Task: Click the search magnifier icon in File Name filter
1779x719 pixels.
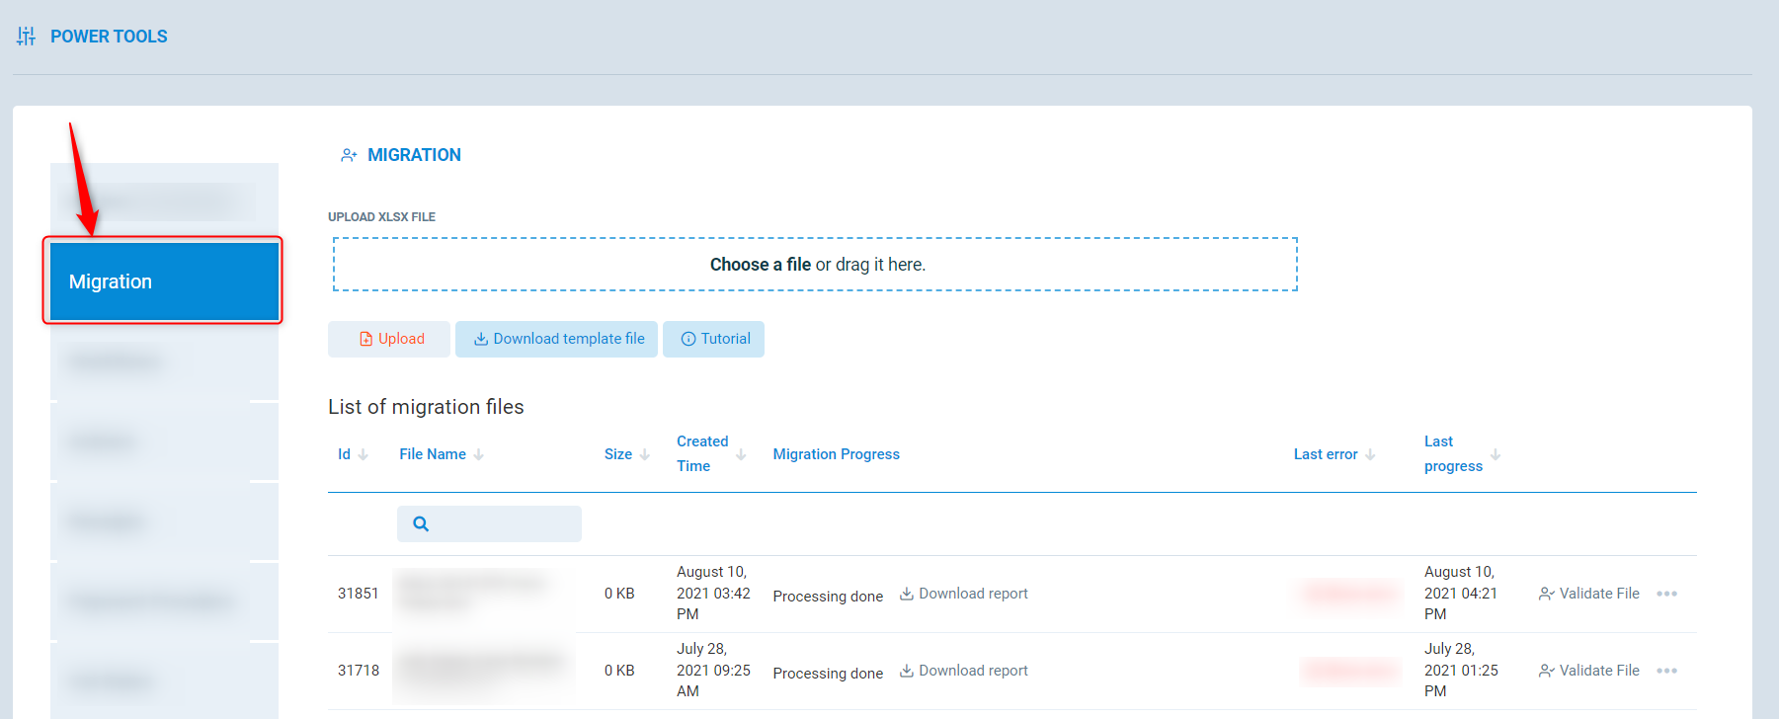Action: coord(421,524)
